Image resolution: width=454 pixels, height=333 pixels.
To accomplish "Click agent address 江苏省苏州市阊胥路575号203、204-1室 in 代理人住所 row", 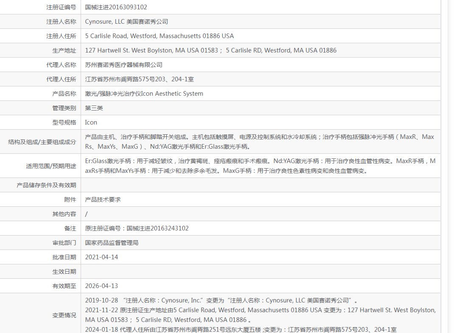I will pyautogui.click(x=139, y=79).
